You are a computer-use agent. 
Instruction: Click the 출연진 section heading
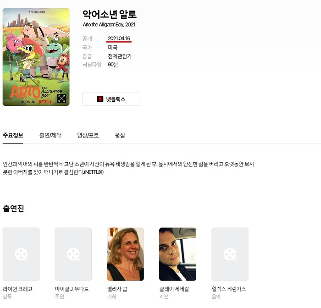click(13, 209)
